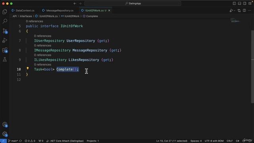254x143 pixels.
Task: Click 0 references above MessageRepository
Action: 42,46
